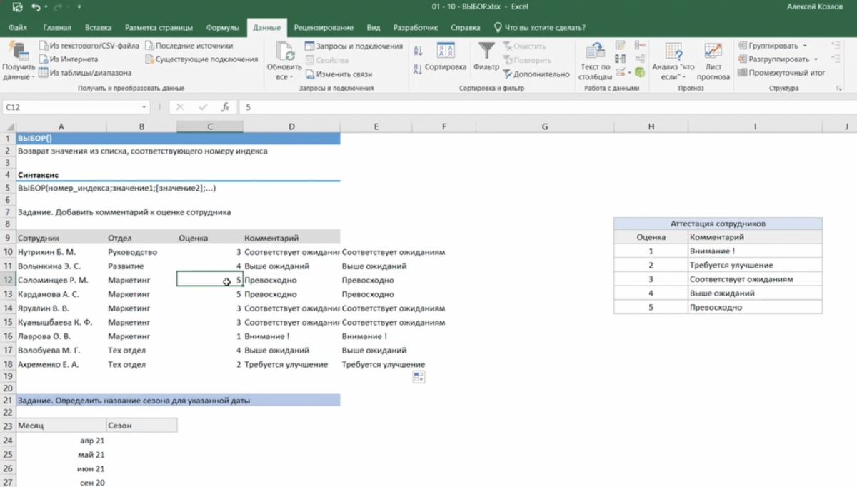Click the Разгруппировать button
The height and width of the screenshot is (487, 857).
point(773,59)
